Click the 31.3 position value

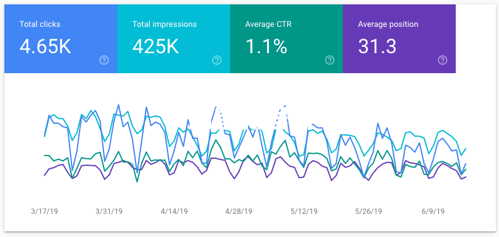377,46
